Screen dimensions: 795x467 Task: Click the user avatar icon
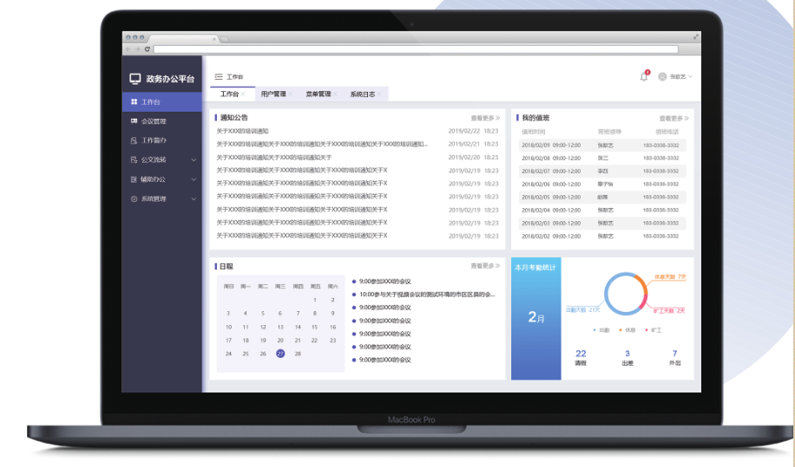(x=662, y=76)
